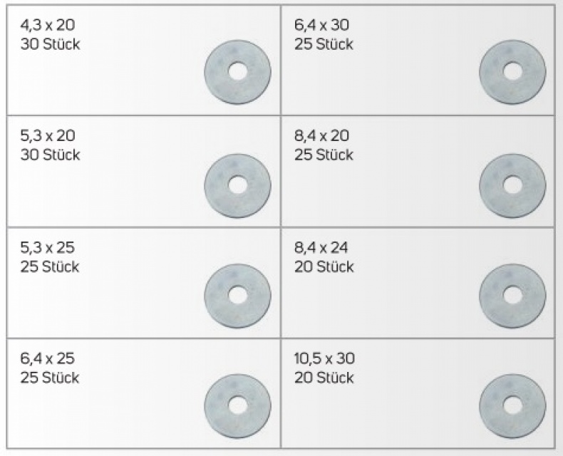Select the washer icon next to 8,4 x 20

(x=512, y=186)
